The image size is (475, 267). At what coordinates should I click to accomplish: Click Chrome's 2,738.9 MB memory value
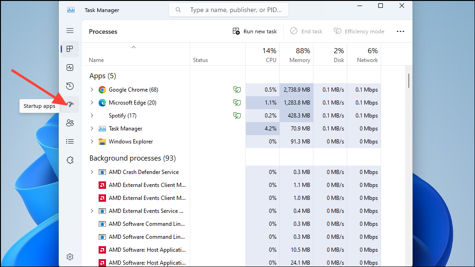pyautogui.click(x=297, y=90)
